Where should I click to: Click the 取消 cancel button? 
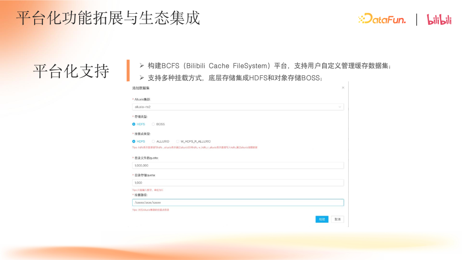pos(338,219)
